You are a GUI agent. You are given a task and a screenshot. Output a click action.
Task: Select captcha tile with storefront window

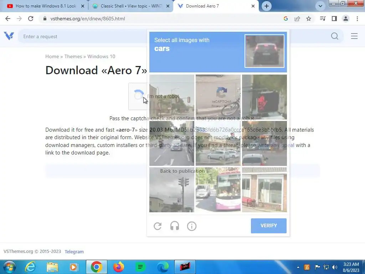[x=264, y=190]
